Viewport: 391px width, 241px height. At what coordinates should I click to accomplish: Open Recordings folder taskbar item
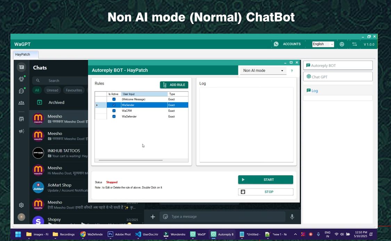[64, 234]
